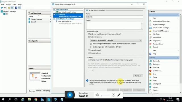Click the switch Name input field
The width and height of the screenshot is (182, 102).
pyautogui.click(x=115, y=17)
